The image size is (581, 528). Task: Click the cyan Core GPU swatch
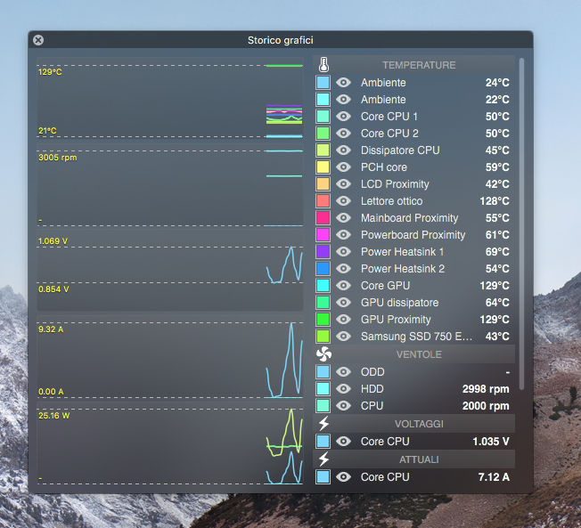pos(323,286)
